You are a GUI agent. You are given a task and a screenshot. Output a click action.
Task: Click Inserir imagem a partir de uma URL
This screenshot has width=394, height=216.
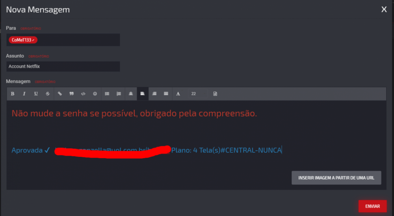(x=336, y=178)
